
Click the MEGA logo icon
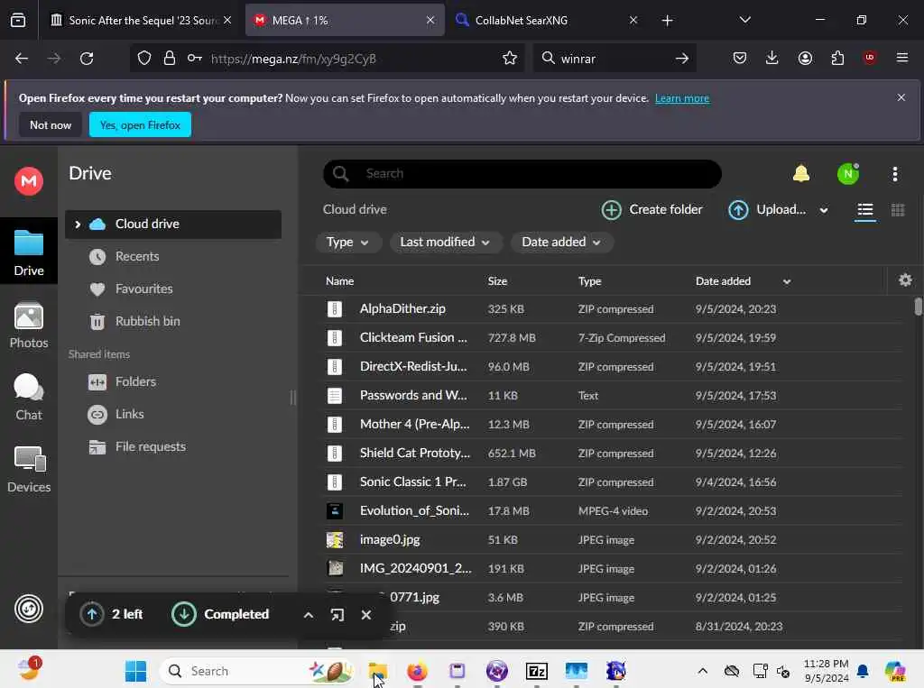(x=28, y=181)
